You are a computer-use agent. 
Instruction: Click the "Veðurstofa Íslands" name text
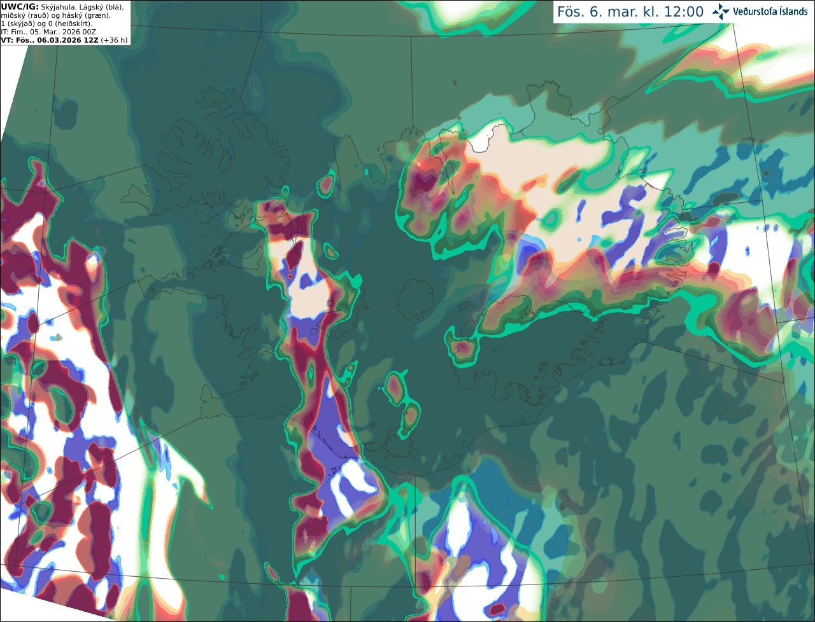click(x=770, y=11)
